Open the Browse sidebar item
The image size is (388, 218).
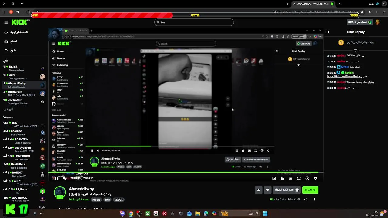(x=10, y=41)
